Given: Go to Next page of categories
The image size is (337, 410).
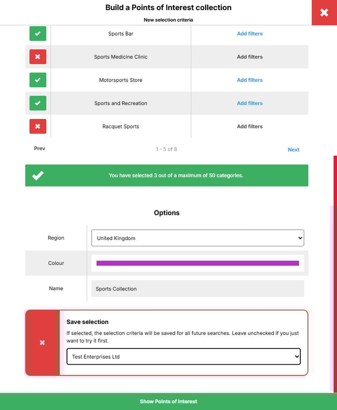Looking at the screenshot, I should point(293,150).
